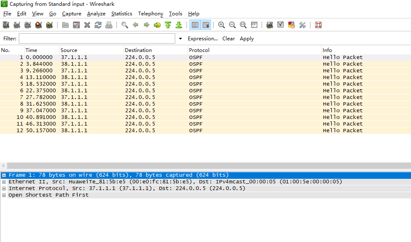Zoom out toolbar icon
The width and height of the screenshot is (411, 242).
pos(232,25)
